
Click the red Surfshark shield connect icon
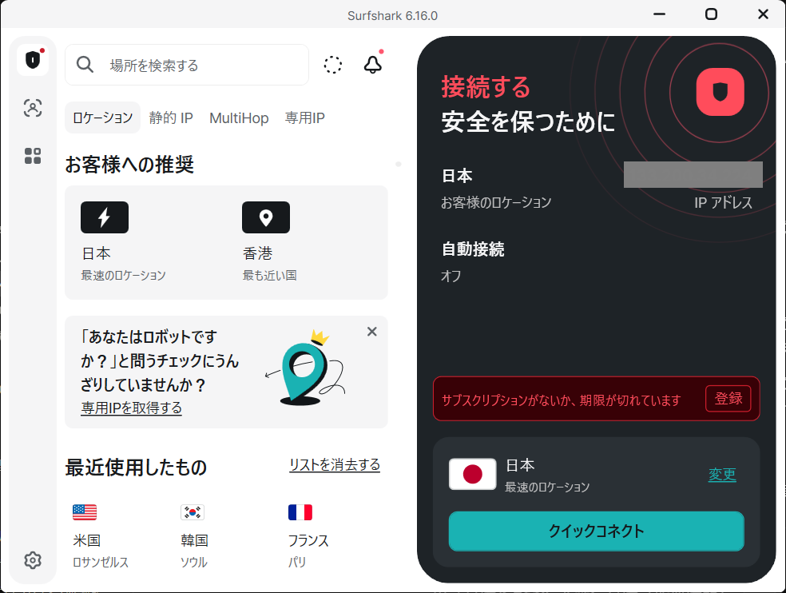(720, 92)
